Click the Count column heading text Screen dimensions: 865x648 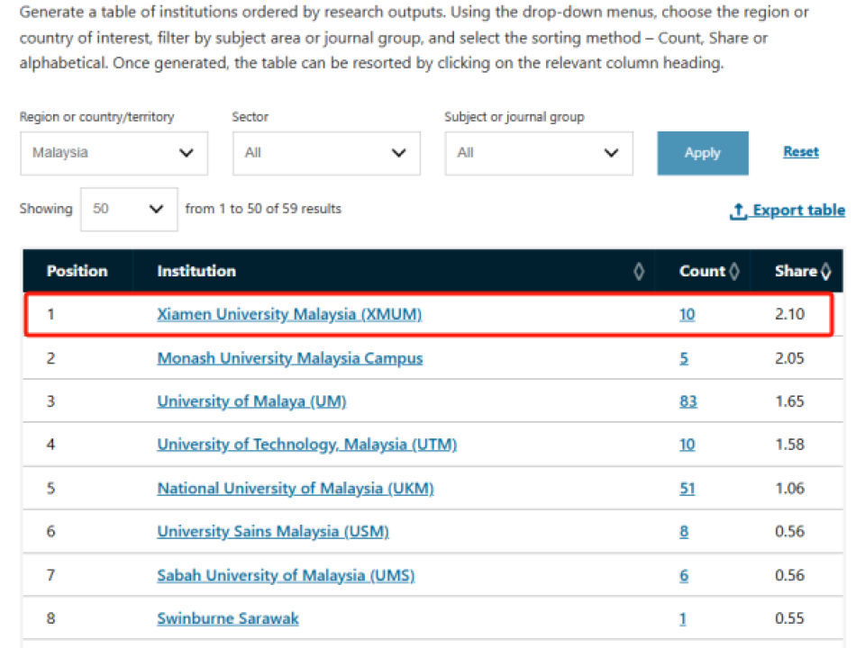pos(702,271)
